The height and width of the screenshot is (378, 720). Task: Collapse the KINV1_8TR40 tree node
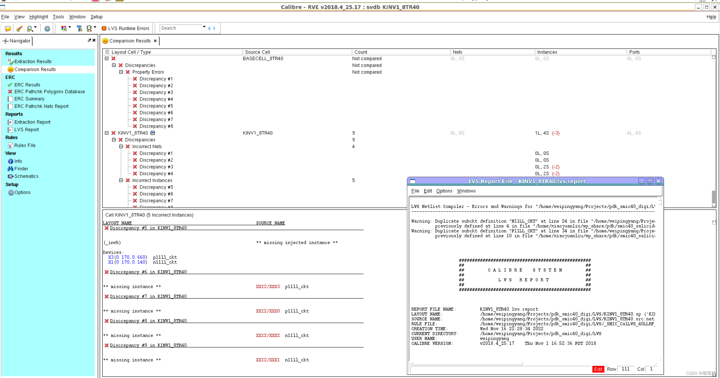coord(106,133)
